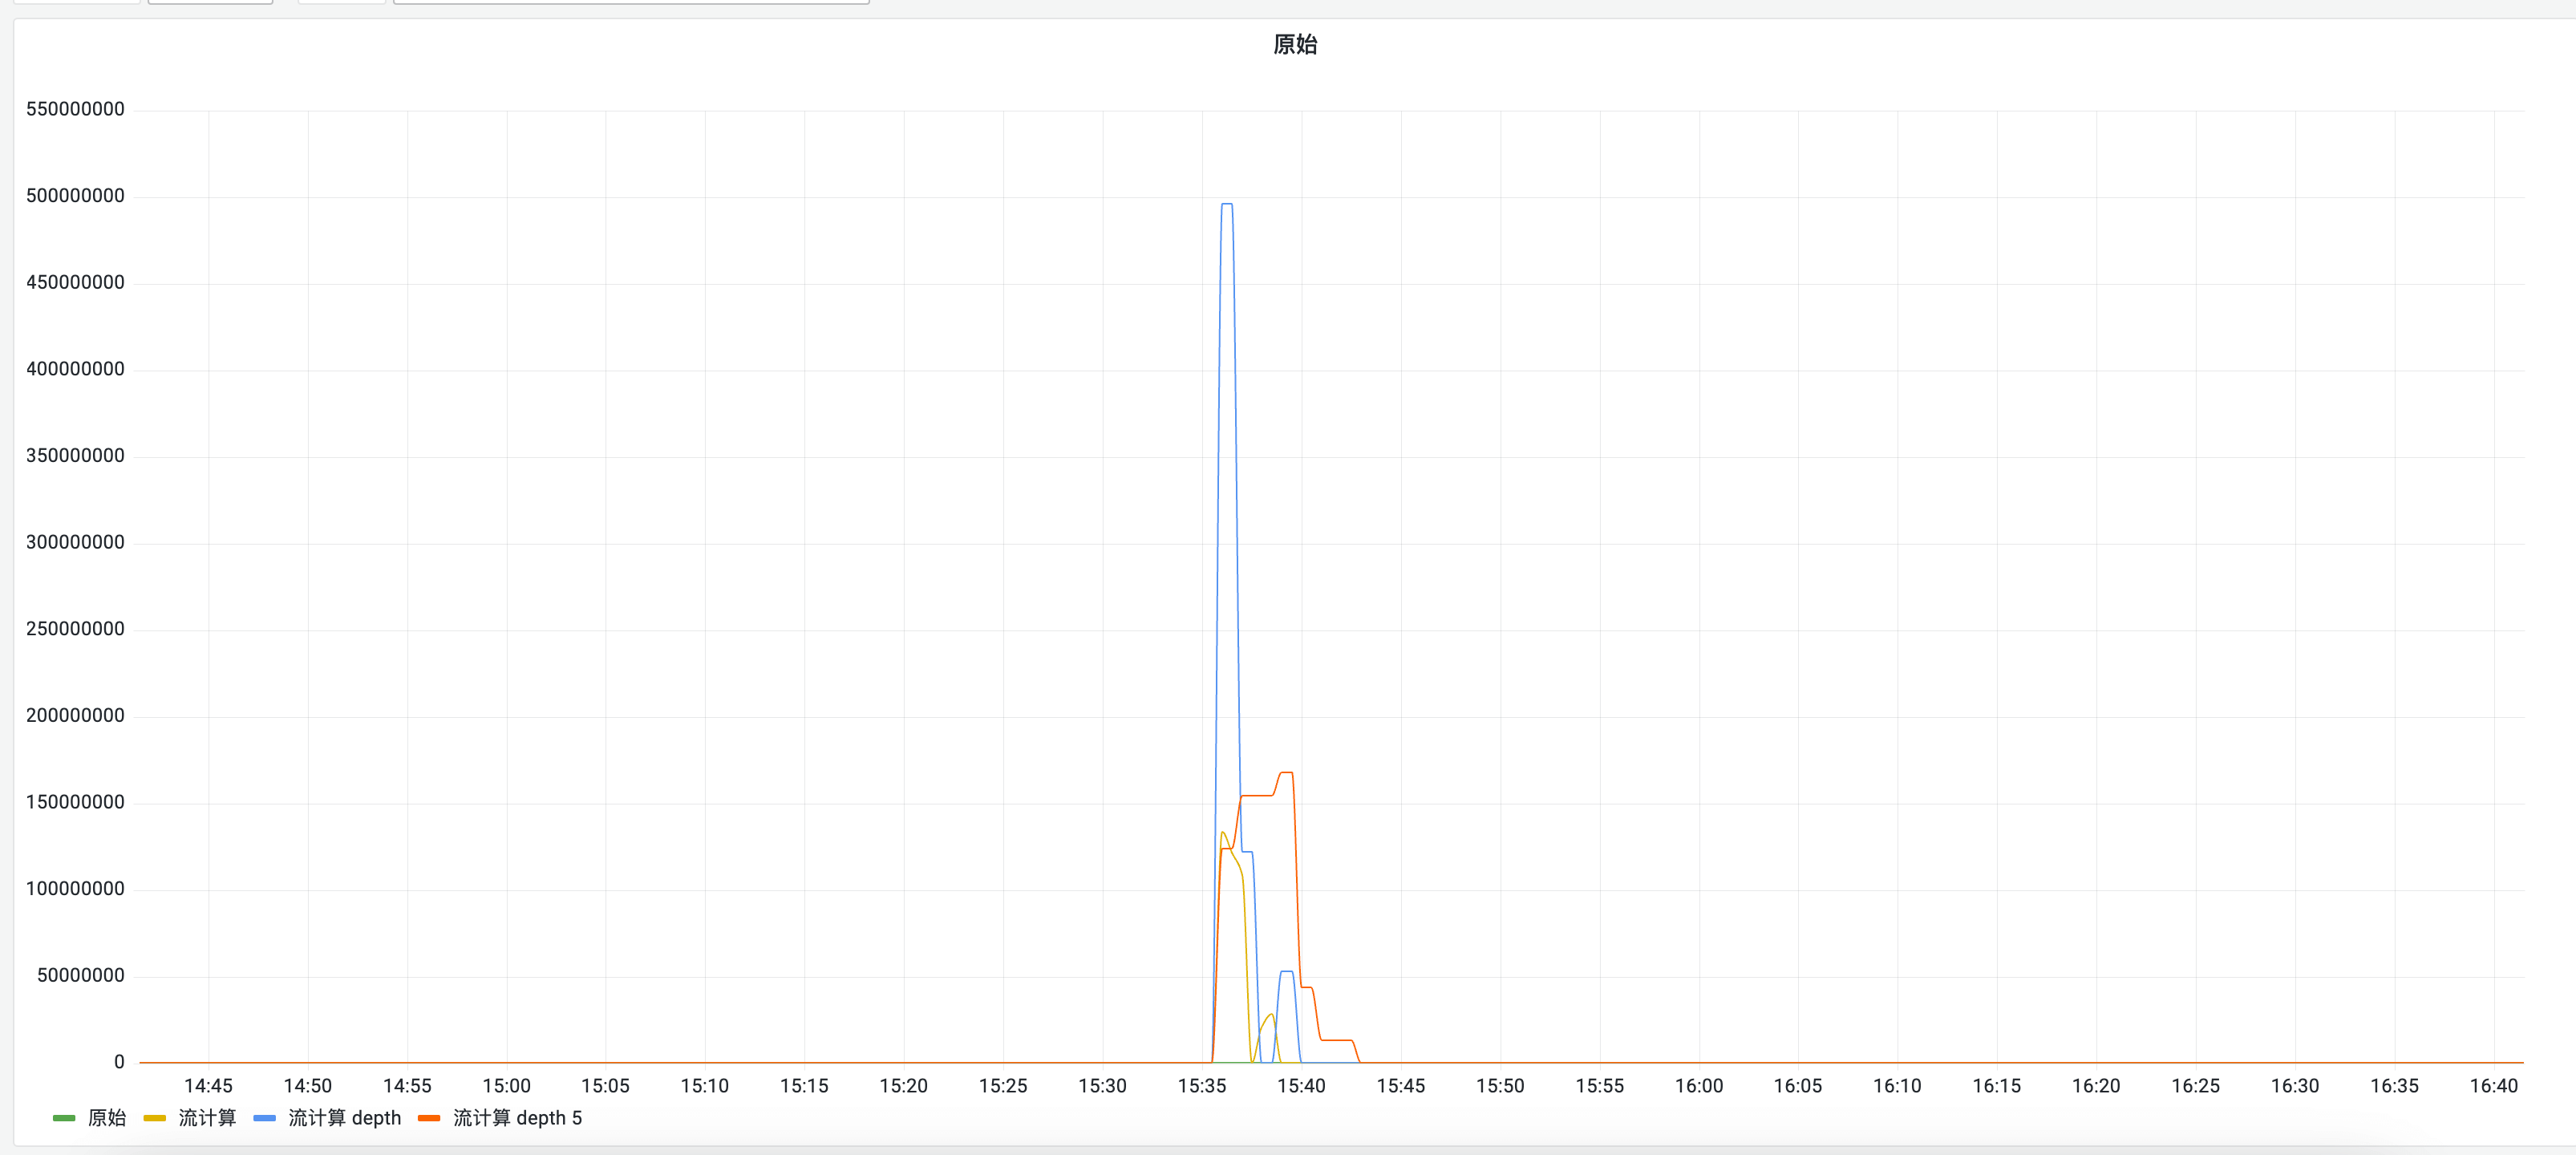The height and width of the screenshot is (1155, 2576).
Task: Click the yellow 流计算 legend color swatch
Action: 154,1118
